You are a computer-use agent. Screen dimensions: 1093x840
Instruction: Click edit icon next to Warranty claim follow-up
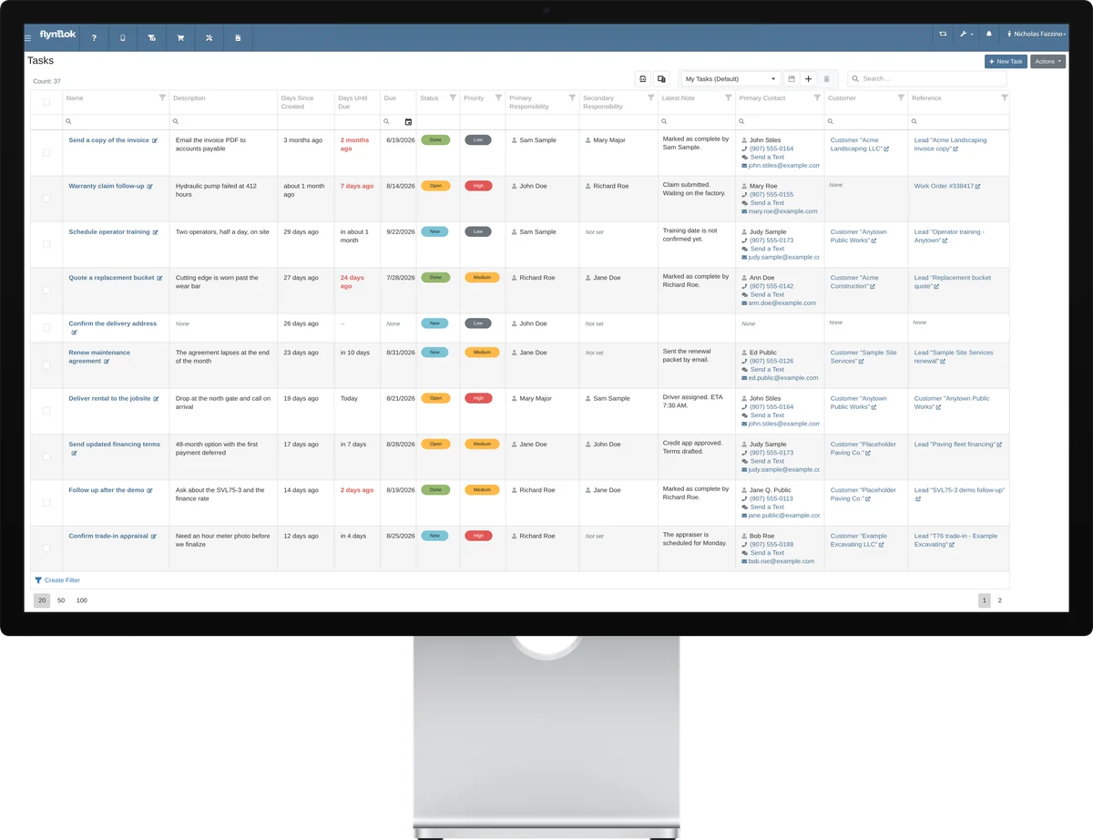[x=150, y=187]
